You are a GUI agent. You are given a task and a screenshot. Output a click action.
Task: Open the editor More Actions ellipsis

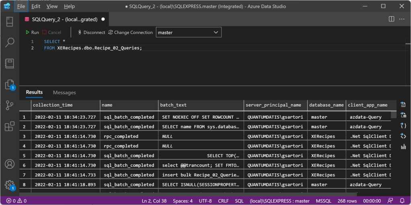click(x=402, y=19)
